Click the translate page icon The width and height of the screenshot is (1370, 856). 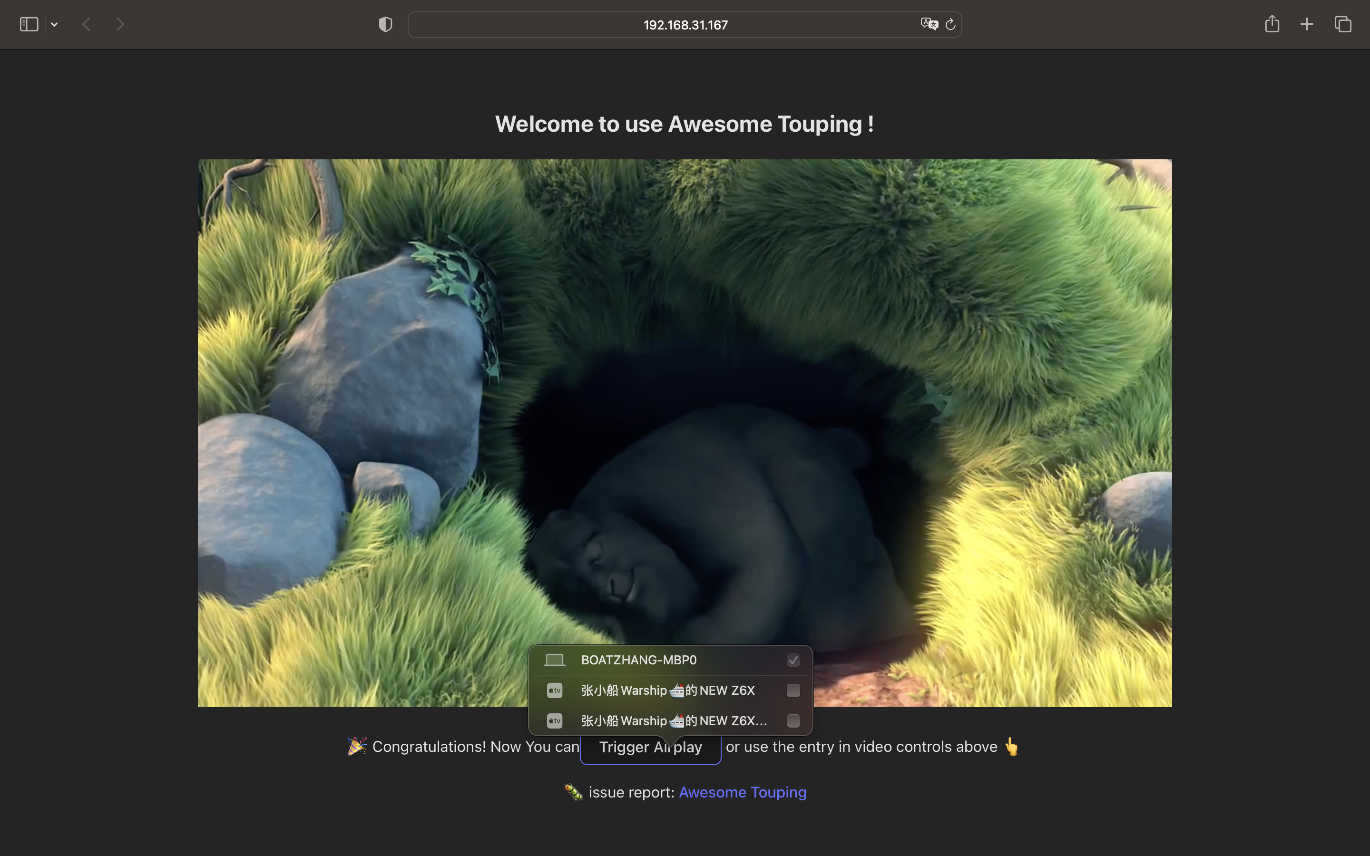pos(929,24)
